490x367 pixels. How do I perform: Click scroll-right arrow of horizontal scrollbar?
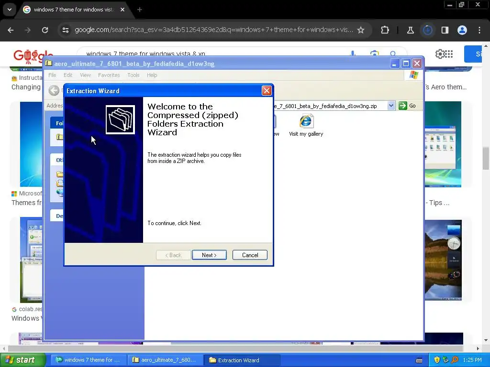pos(478,348)
